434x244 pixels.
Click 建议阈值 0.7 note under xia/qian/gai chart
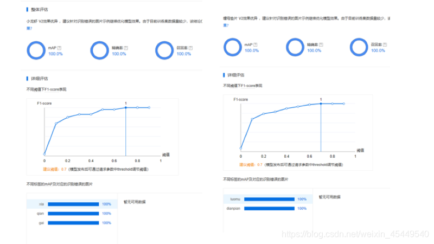click(95, 169)
